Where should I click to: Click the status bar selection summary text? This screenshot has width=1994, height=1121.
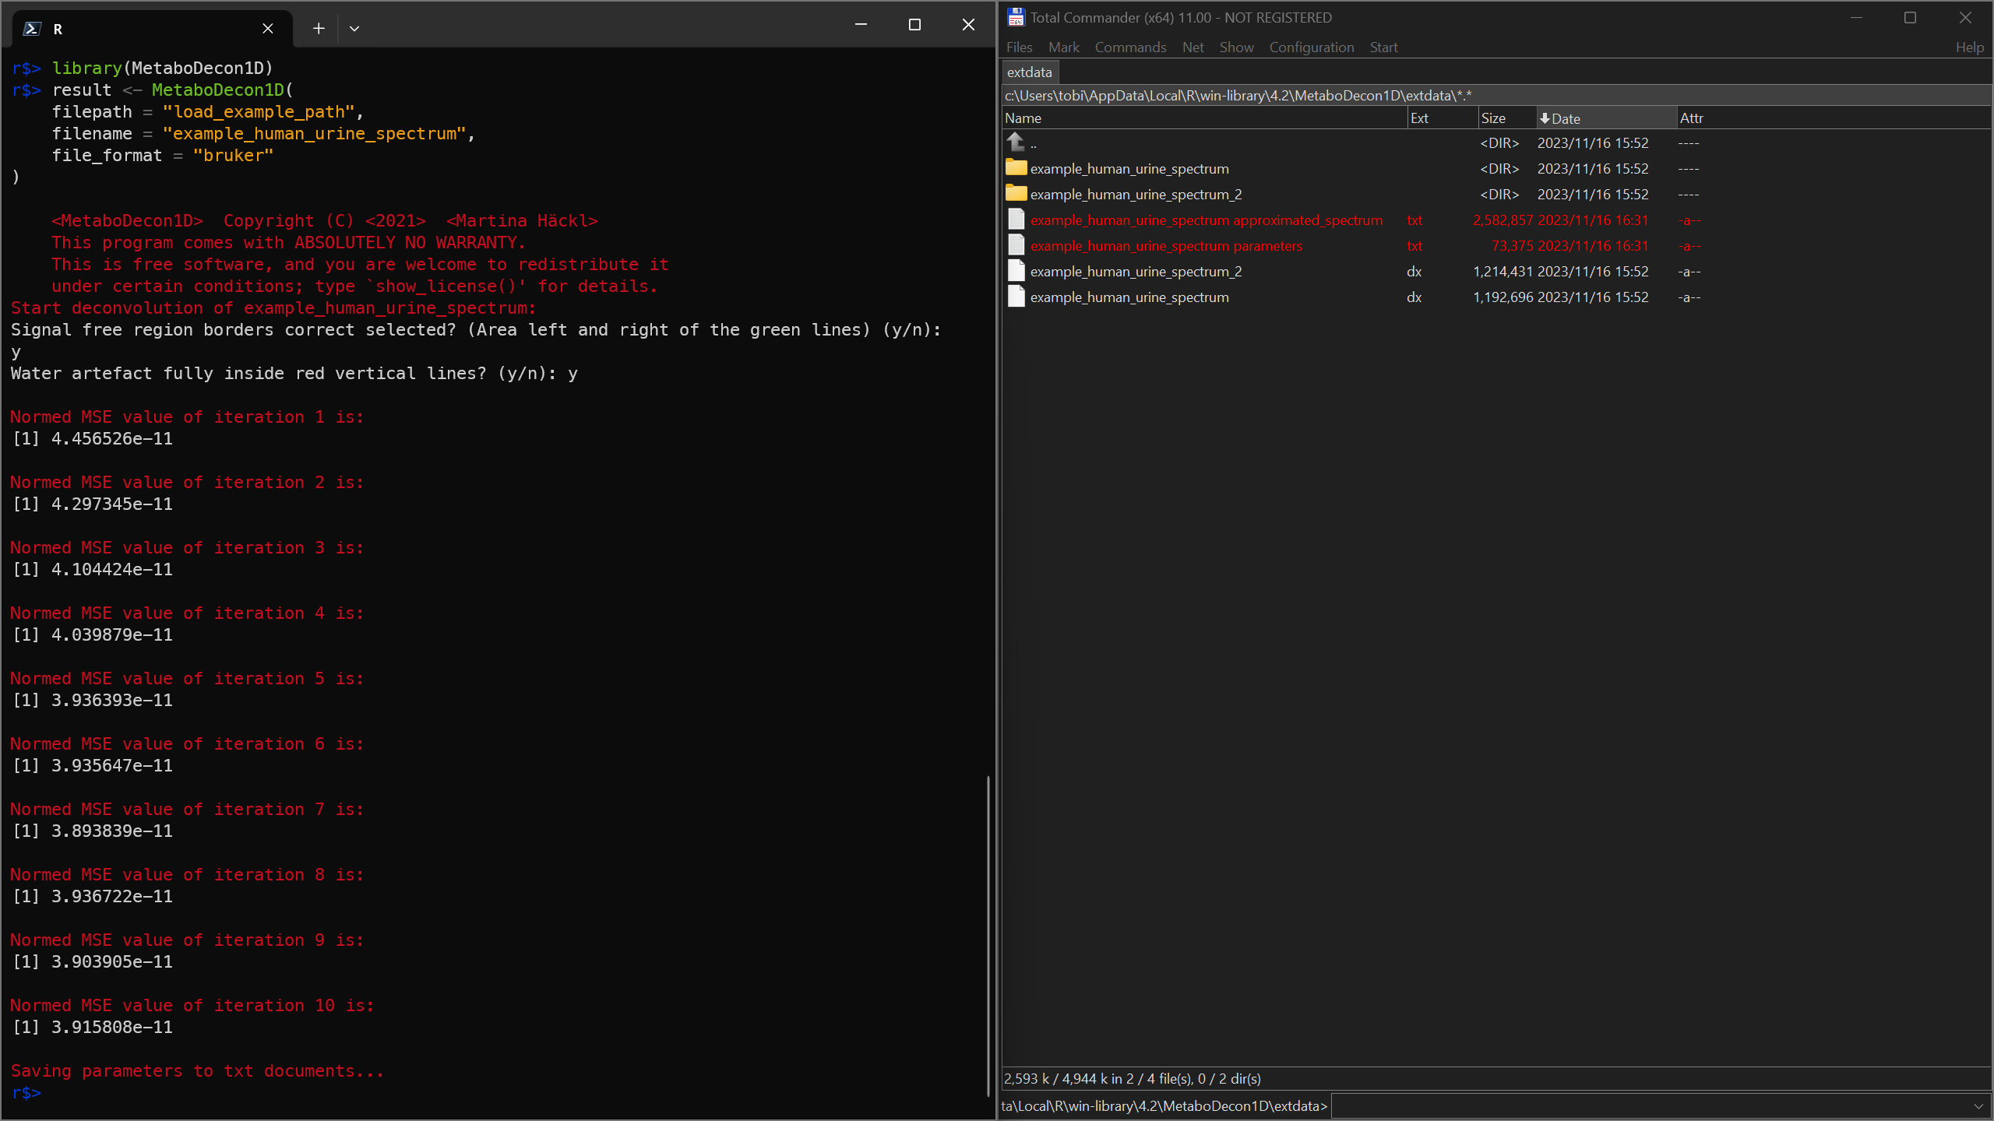coord(1133,1079)
